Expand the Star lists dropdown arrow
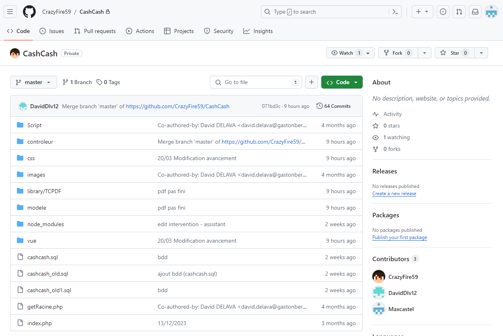The height and width of the screenshot is (336, 503). (481, 53)
